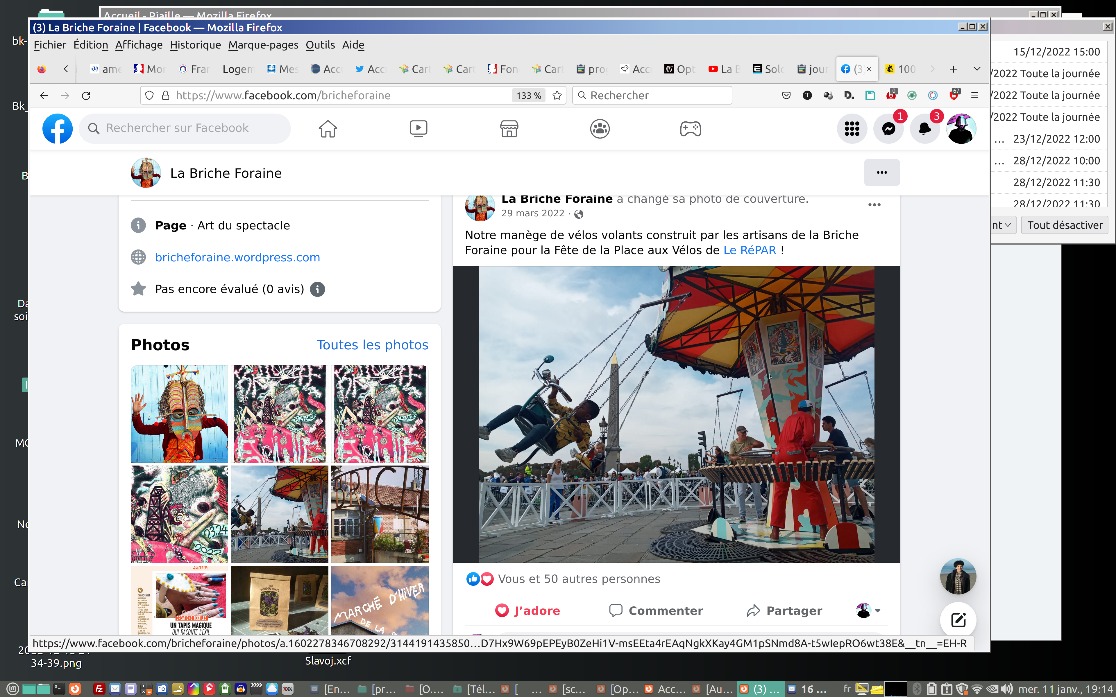Open the page three-dots options button

[x=881, y=173]
